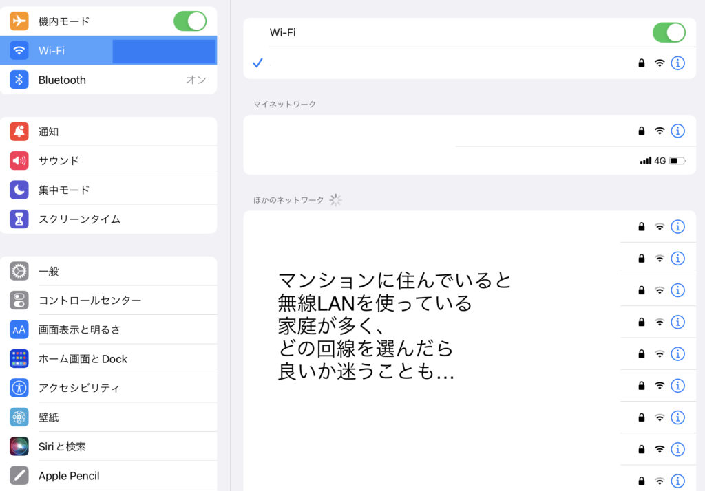Open 画面表示と明るさ settings
Viewport: 705px width, 491px height.
point(79,329)
